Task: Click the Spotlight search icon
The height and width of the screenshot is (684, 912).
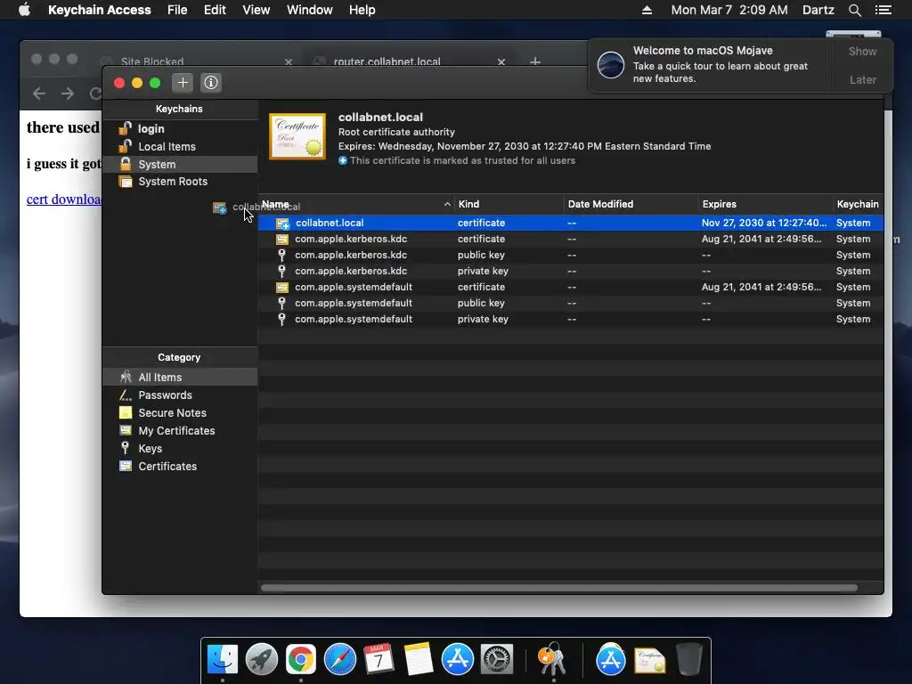Action: point(854,10)
